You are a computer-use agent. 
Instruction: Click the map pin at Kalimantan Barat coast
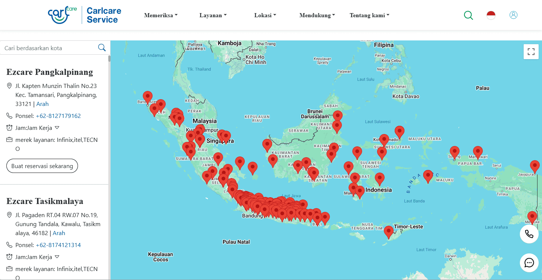click(x=267, y=146)
